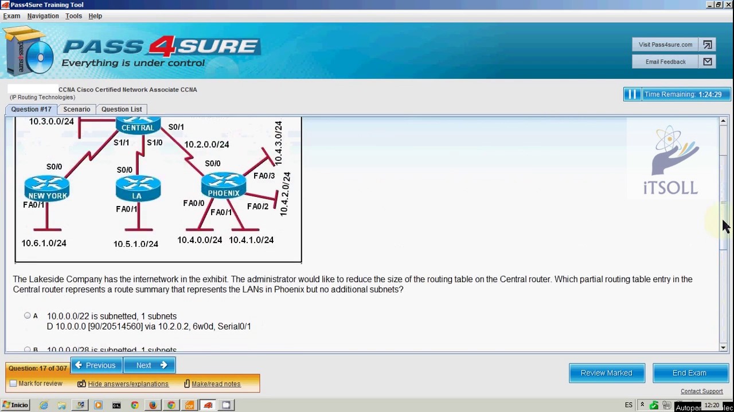Click the '10.4.1.0/24' network label

pos(251,240)
